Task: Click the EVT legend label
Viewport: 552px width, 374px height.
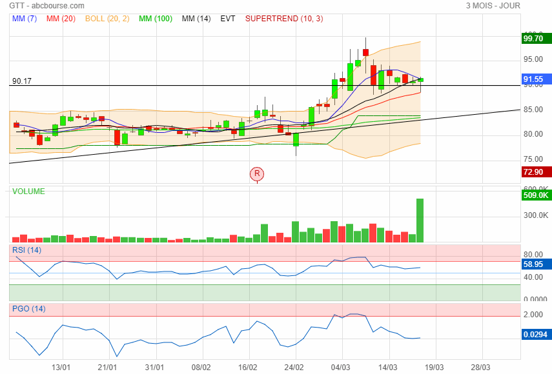Action: click(227, 19)
